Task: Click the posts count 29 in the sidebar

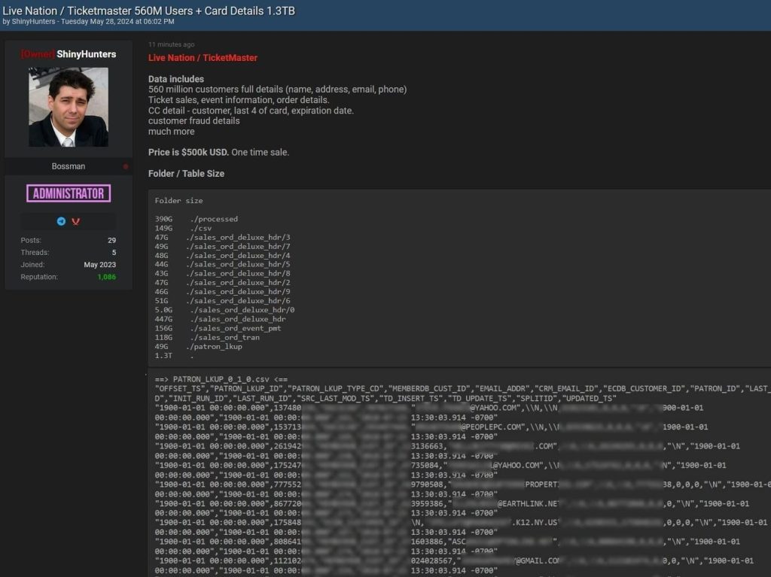Action: (x=111, y=240)
